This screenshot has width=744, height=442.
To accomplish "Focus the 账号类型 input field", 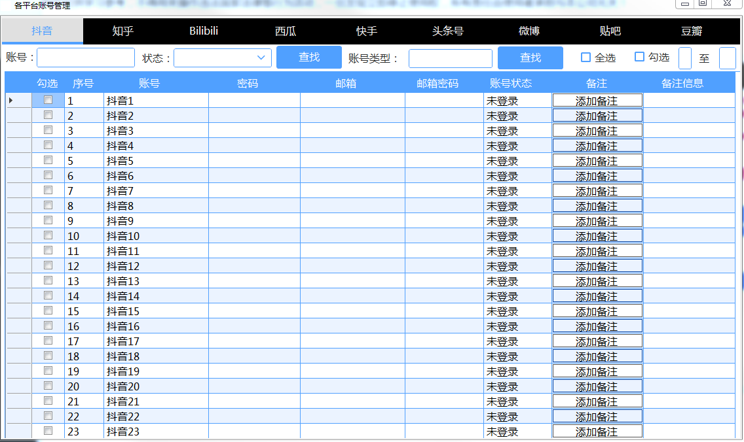I will 451,58.
